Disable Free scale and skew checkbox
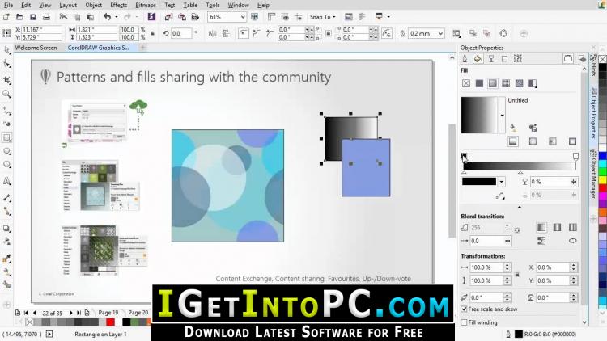607x341 pixels. click(x=464, y=309)
